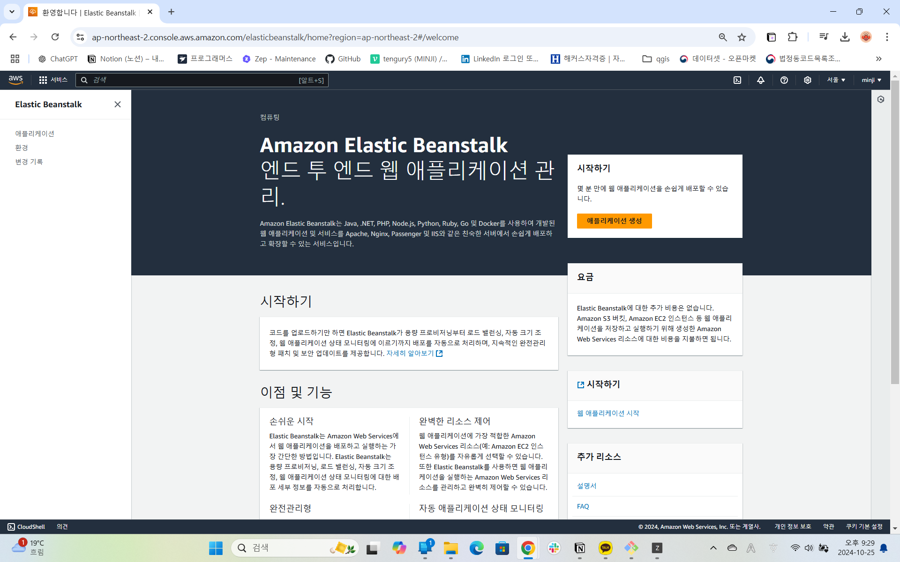Open the bookmarks apps grid icon
Viewport: 900px width, 562px height.
pos(15,59)
